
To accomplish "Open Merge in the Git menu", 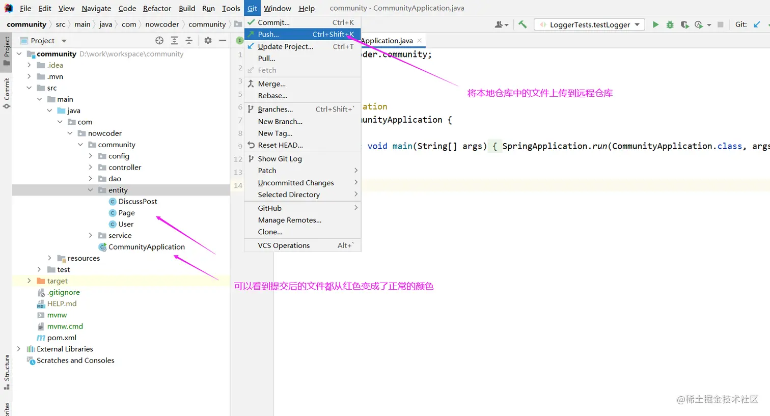I will pyautogui.click(x=302, y=84).
